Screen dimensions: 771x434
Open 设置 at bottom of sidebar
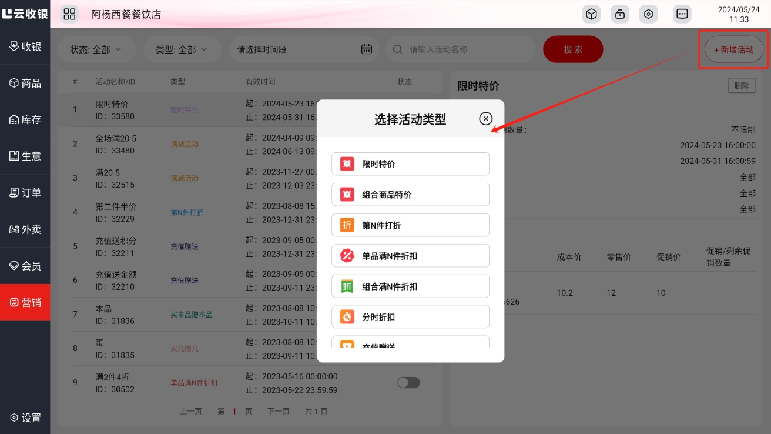[x=25, y=418]
